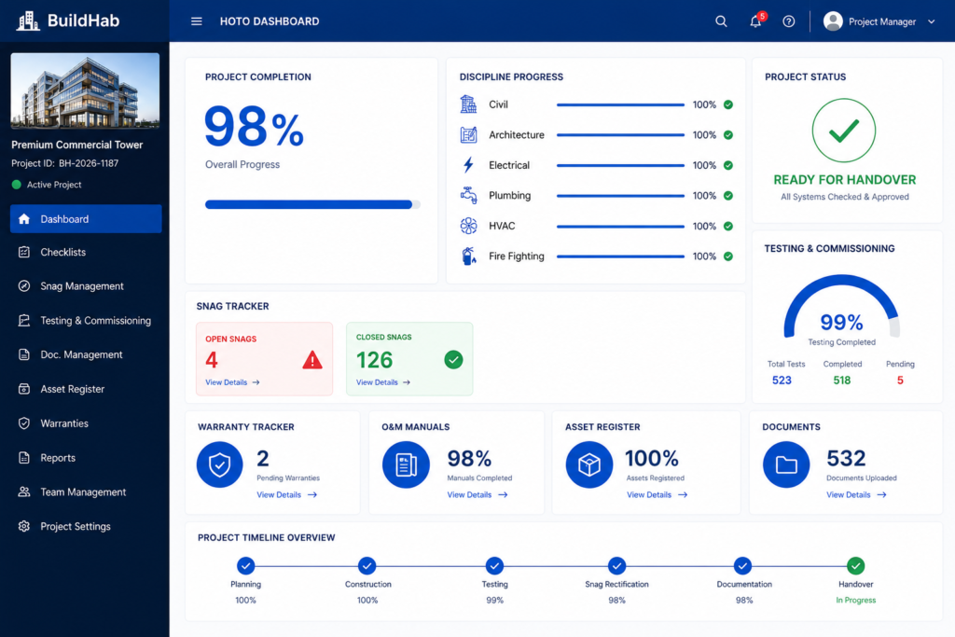955x637 pixels.
Task: Click the O&M Manuals book icon
Action: 406,464
